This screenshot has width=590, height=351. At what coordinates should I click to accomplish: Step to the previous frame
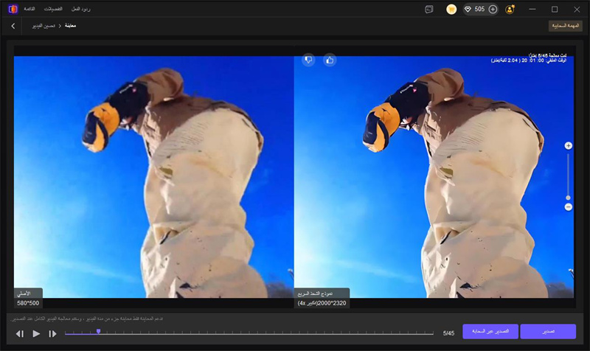(x=20, y=334)
